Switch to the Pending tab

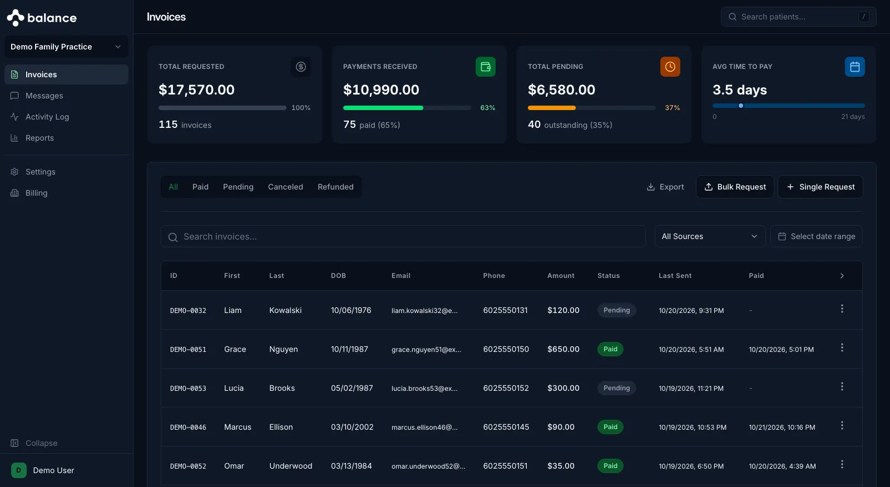[238, 187]
